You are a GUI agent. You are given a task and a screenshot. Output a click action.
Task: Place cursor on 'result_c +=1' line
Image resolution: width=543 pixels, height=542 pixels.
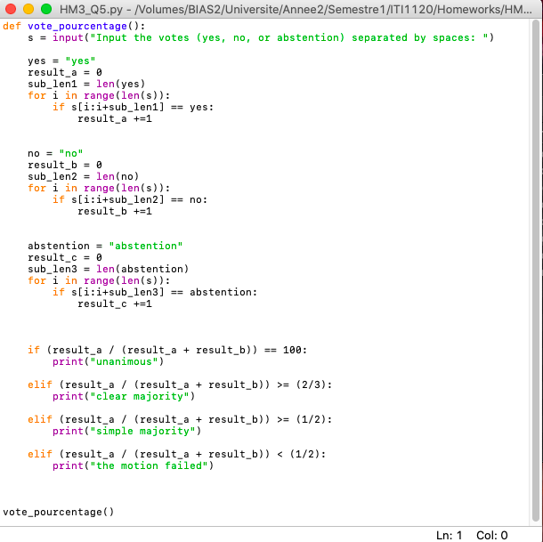(x=115, y=303)
